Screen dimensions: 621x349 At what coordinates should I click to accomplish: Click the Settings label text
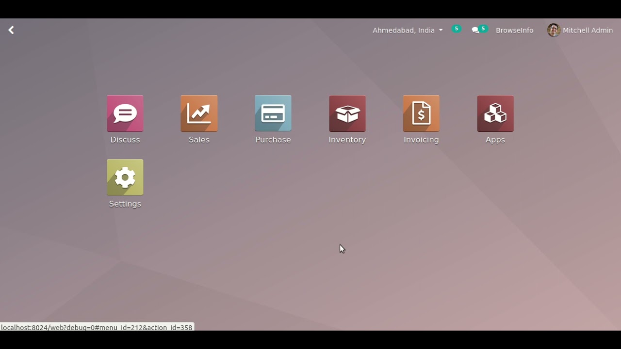(x=125, y=204)
